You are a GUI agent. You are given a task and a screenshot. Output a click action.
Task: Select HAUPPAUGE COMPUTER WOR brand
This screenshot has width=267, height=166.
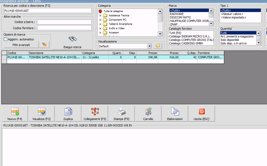tap(189, 21)
